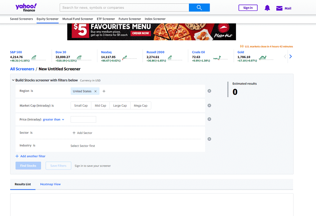Remove the Region filter row

[209, 91]
